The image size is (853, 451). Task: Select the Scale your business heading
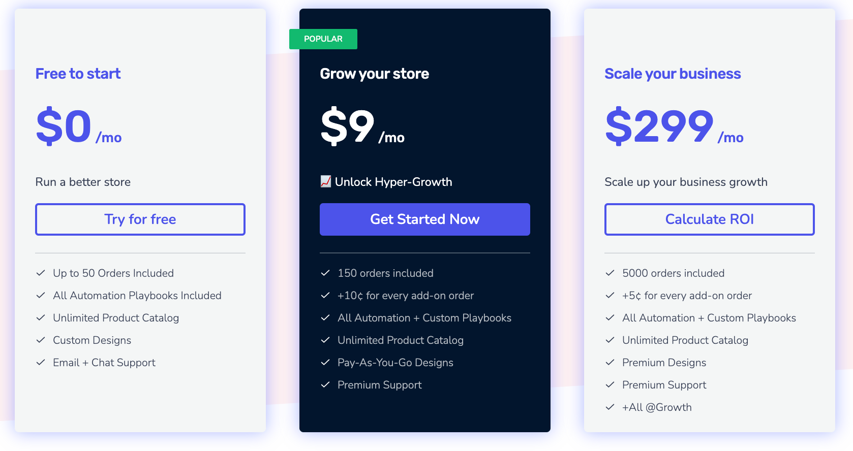[x=673, y=74]
